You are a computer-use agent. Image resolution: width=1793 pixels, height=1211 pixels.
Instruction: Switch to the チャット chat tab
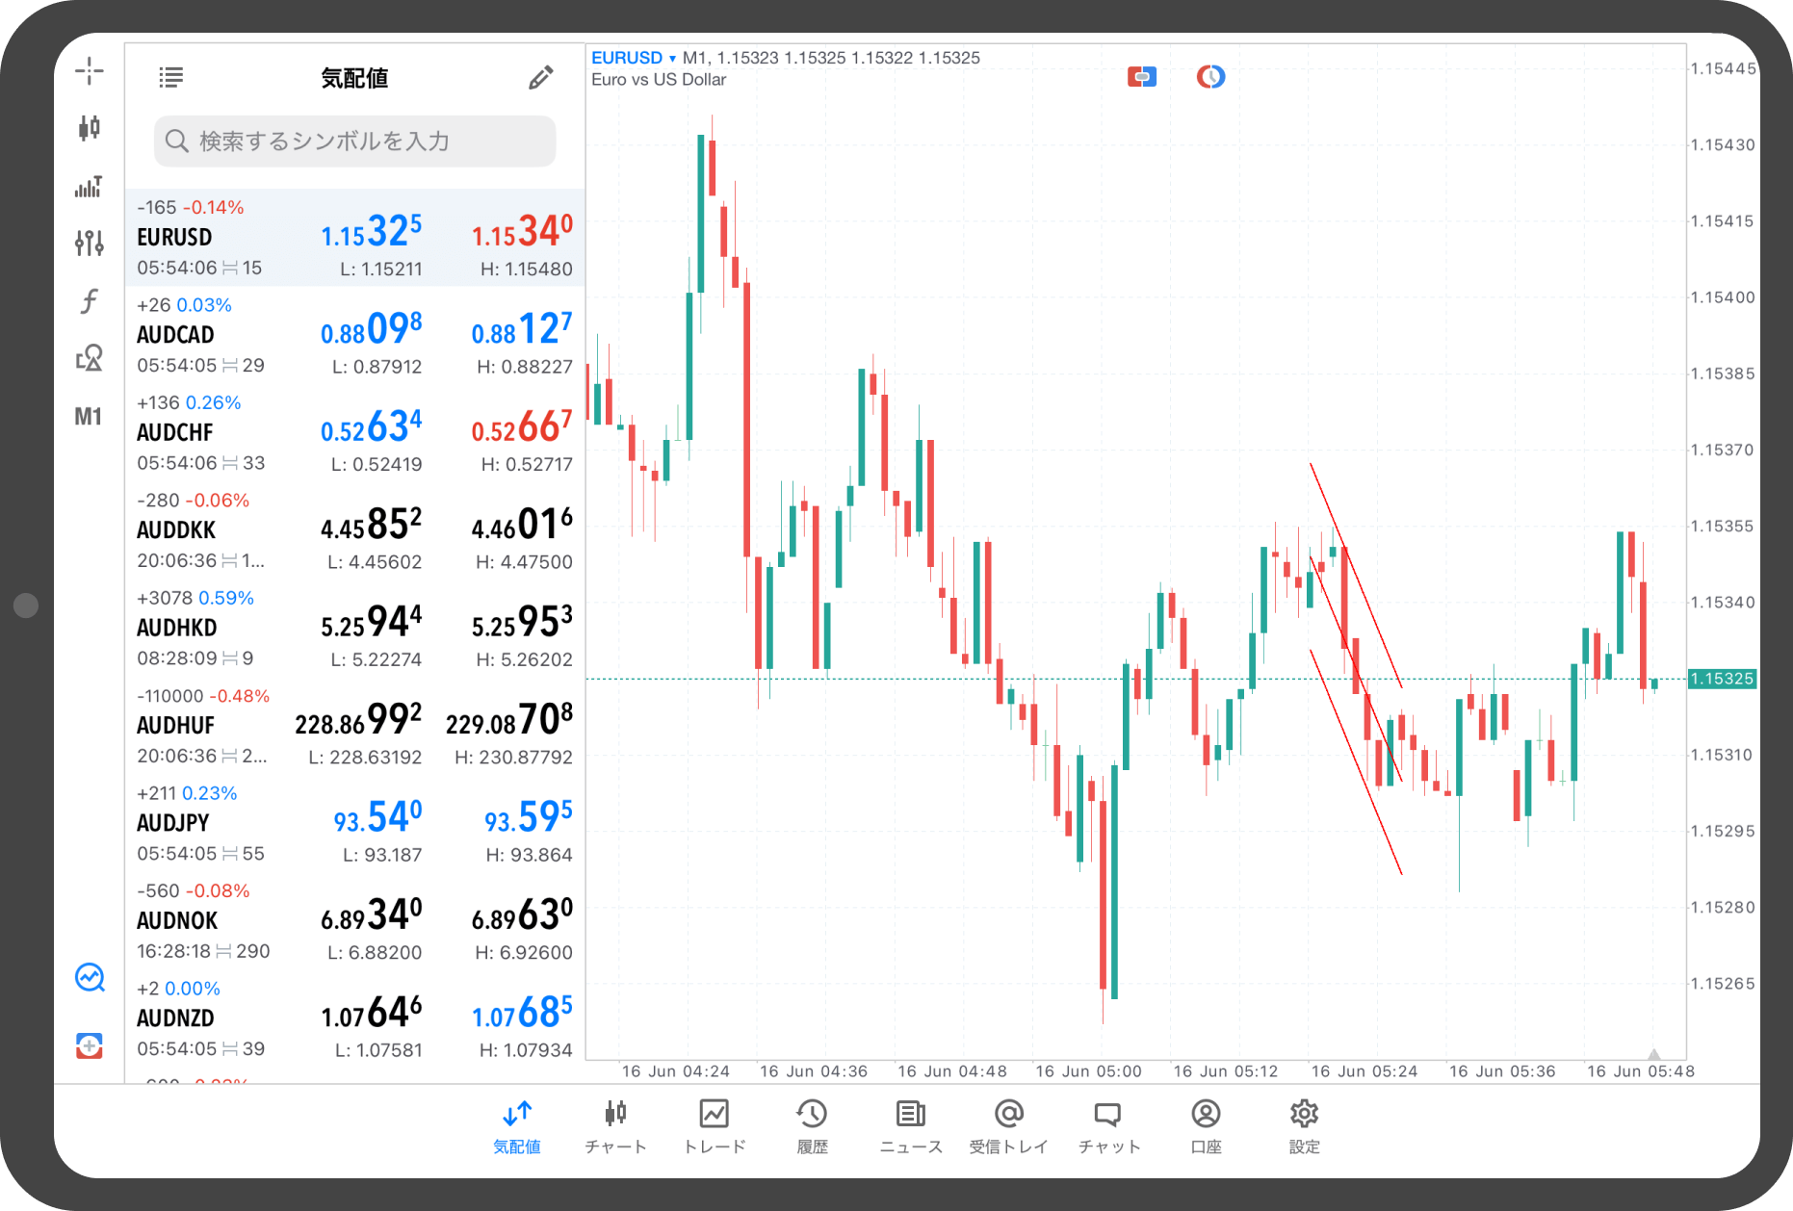pos(1108,1126)
